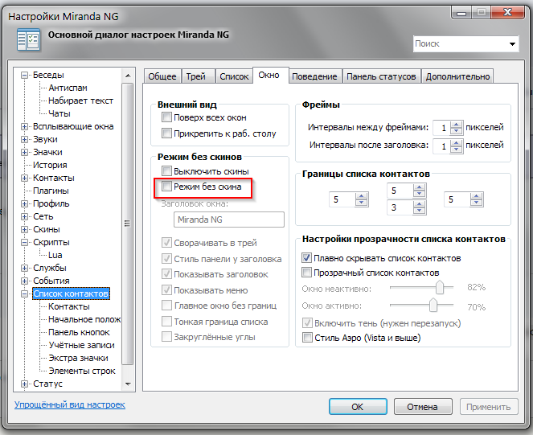The image size is (533, 435).
Task: Select 'Учётные записи' tree item
Action: click(x=81, y=345)
